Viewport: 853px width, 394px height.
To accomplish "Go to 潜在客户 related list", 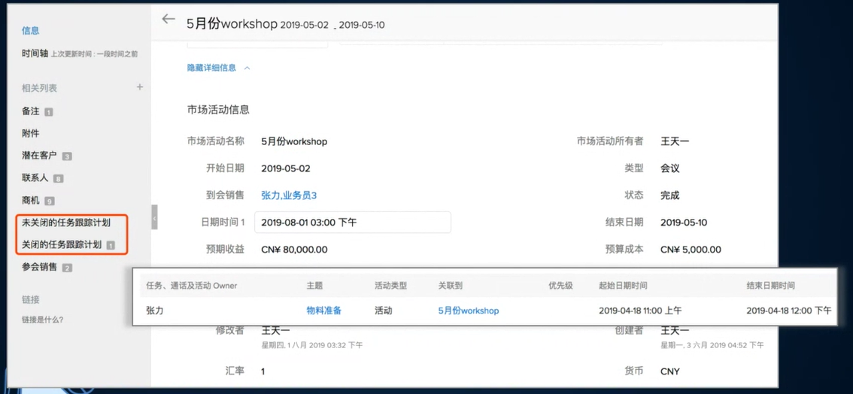I will click(39, 156).
